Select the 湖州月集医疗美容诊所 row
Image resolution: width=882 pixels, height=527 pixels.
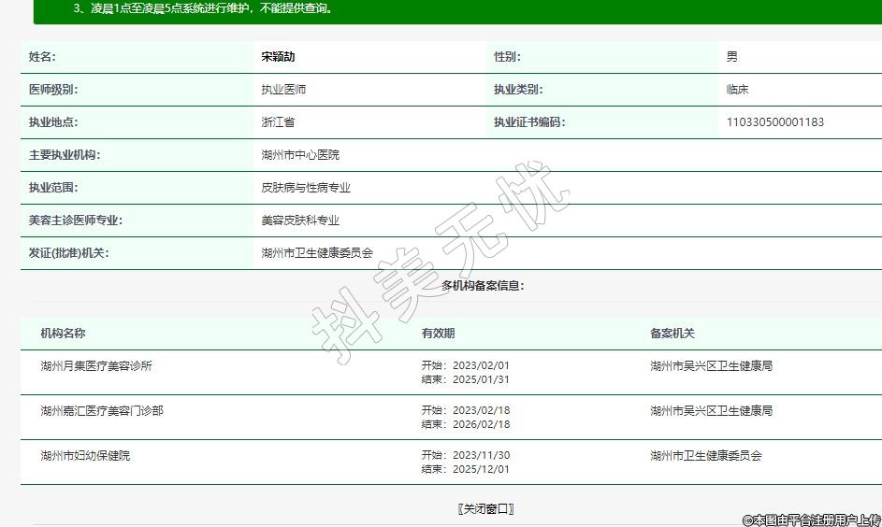click(96, 366)
